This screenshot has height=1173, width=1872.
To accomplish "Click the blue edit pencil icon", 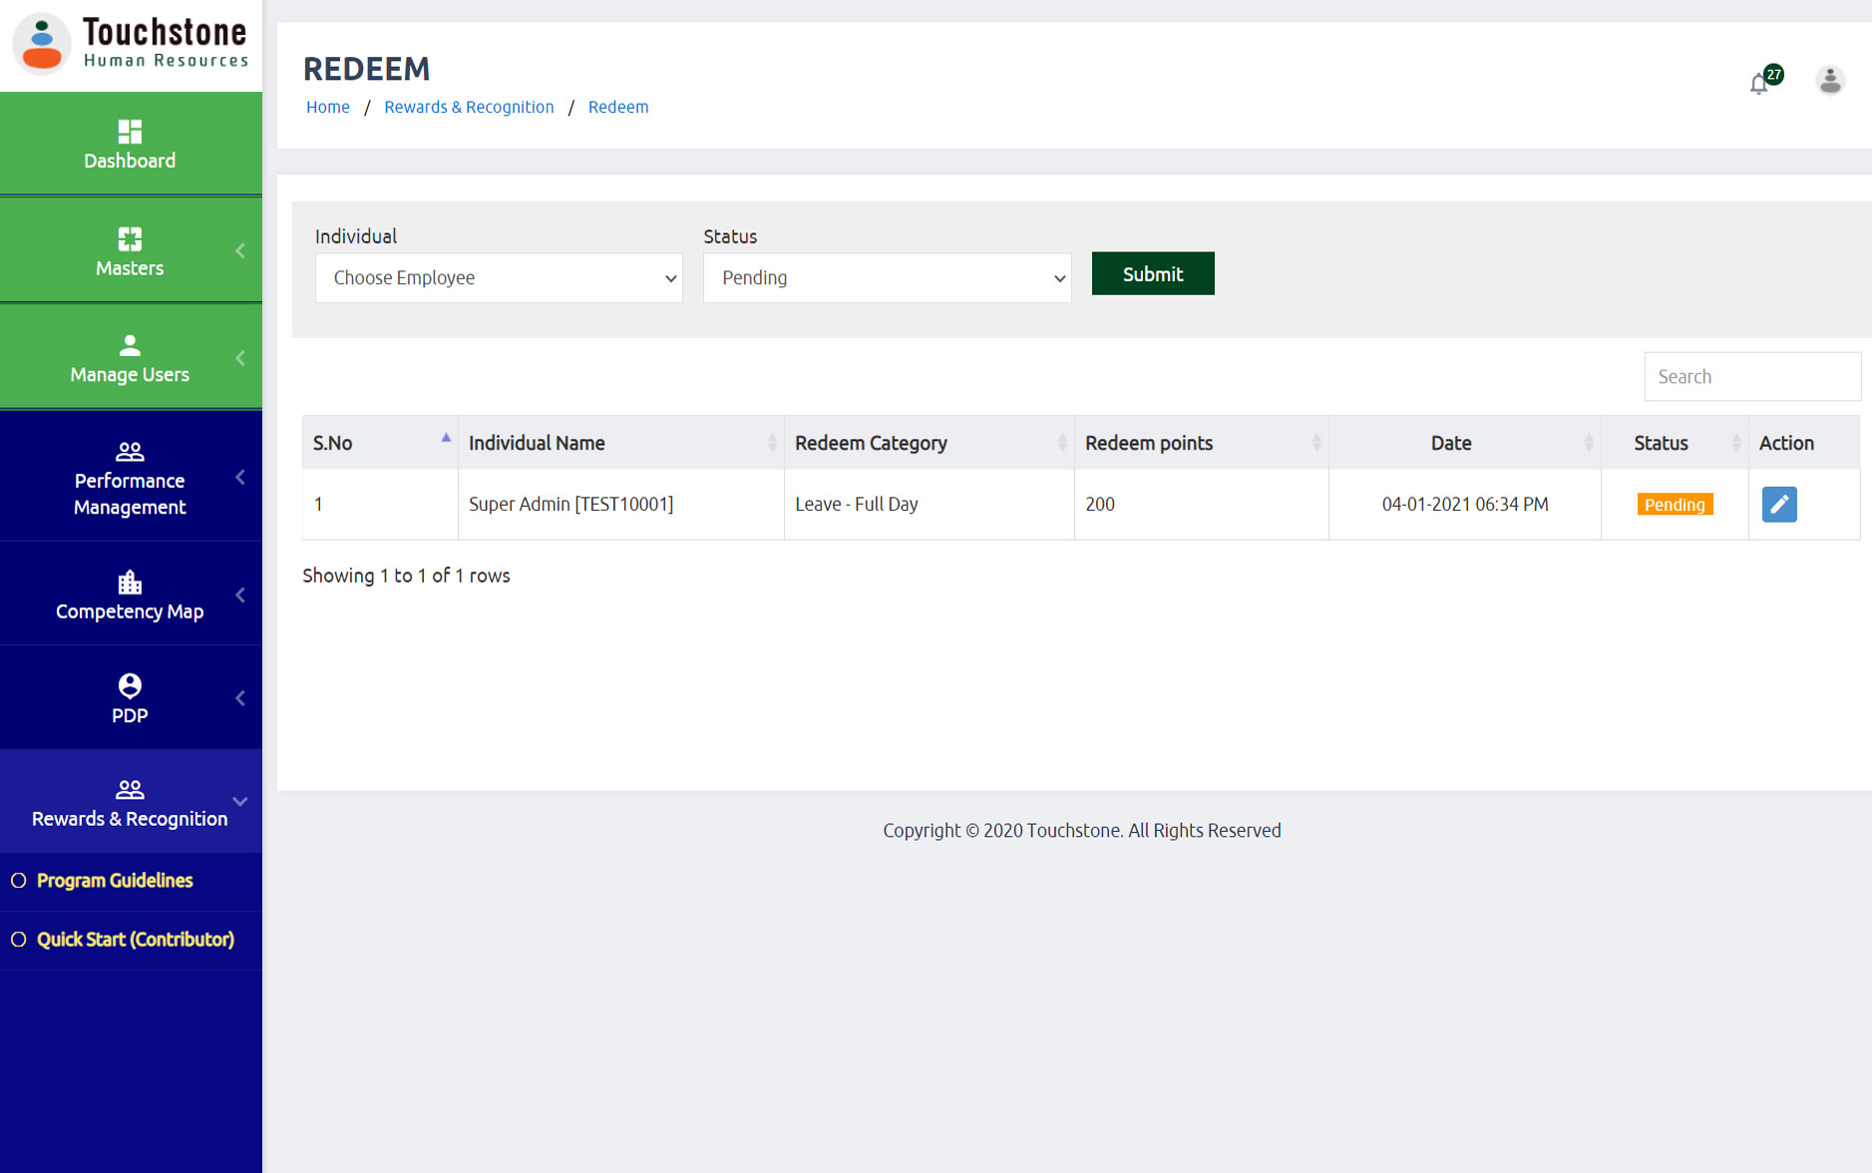I will click(x=1778, y=505).
